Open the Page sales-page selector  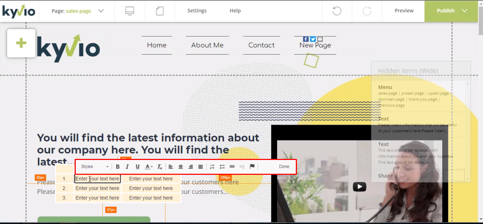[x=77, y=11]
